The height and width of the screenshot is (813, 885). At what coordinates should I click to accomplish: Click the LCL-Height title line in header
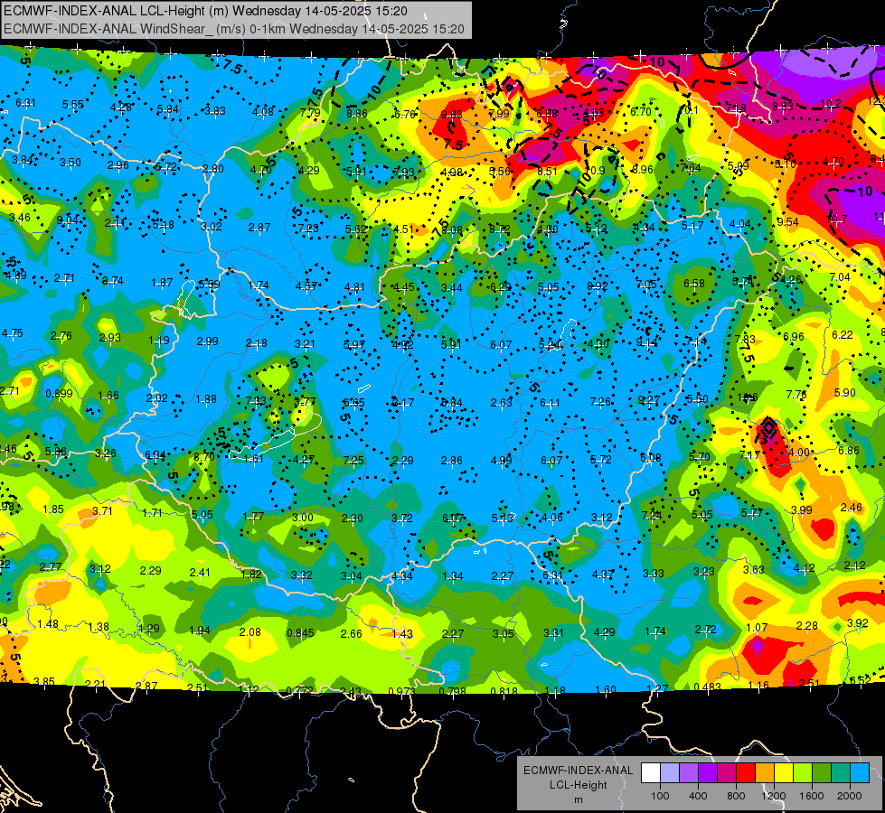pos(205,11)
